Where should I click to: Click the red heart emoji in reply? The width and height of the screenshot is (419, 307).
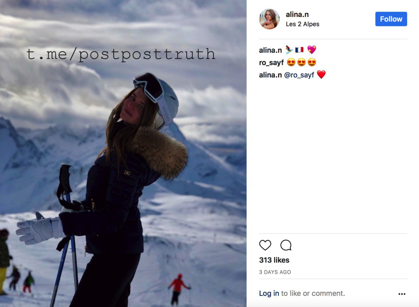(321, 75)
